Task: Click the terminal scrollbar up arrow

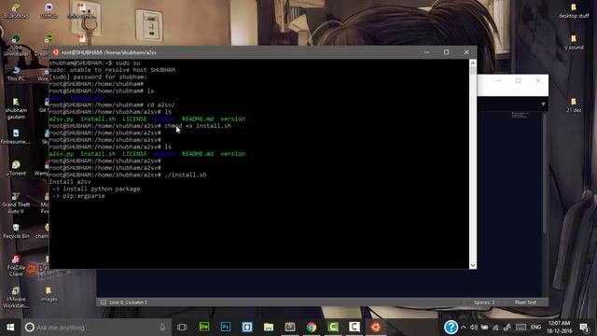Action: [x=473, y=63]
